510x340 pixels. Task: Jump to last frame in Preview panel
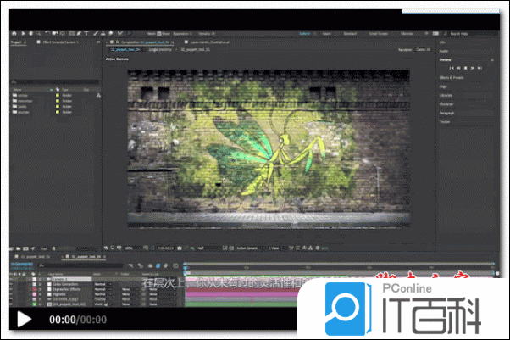pos(480,67)
